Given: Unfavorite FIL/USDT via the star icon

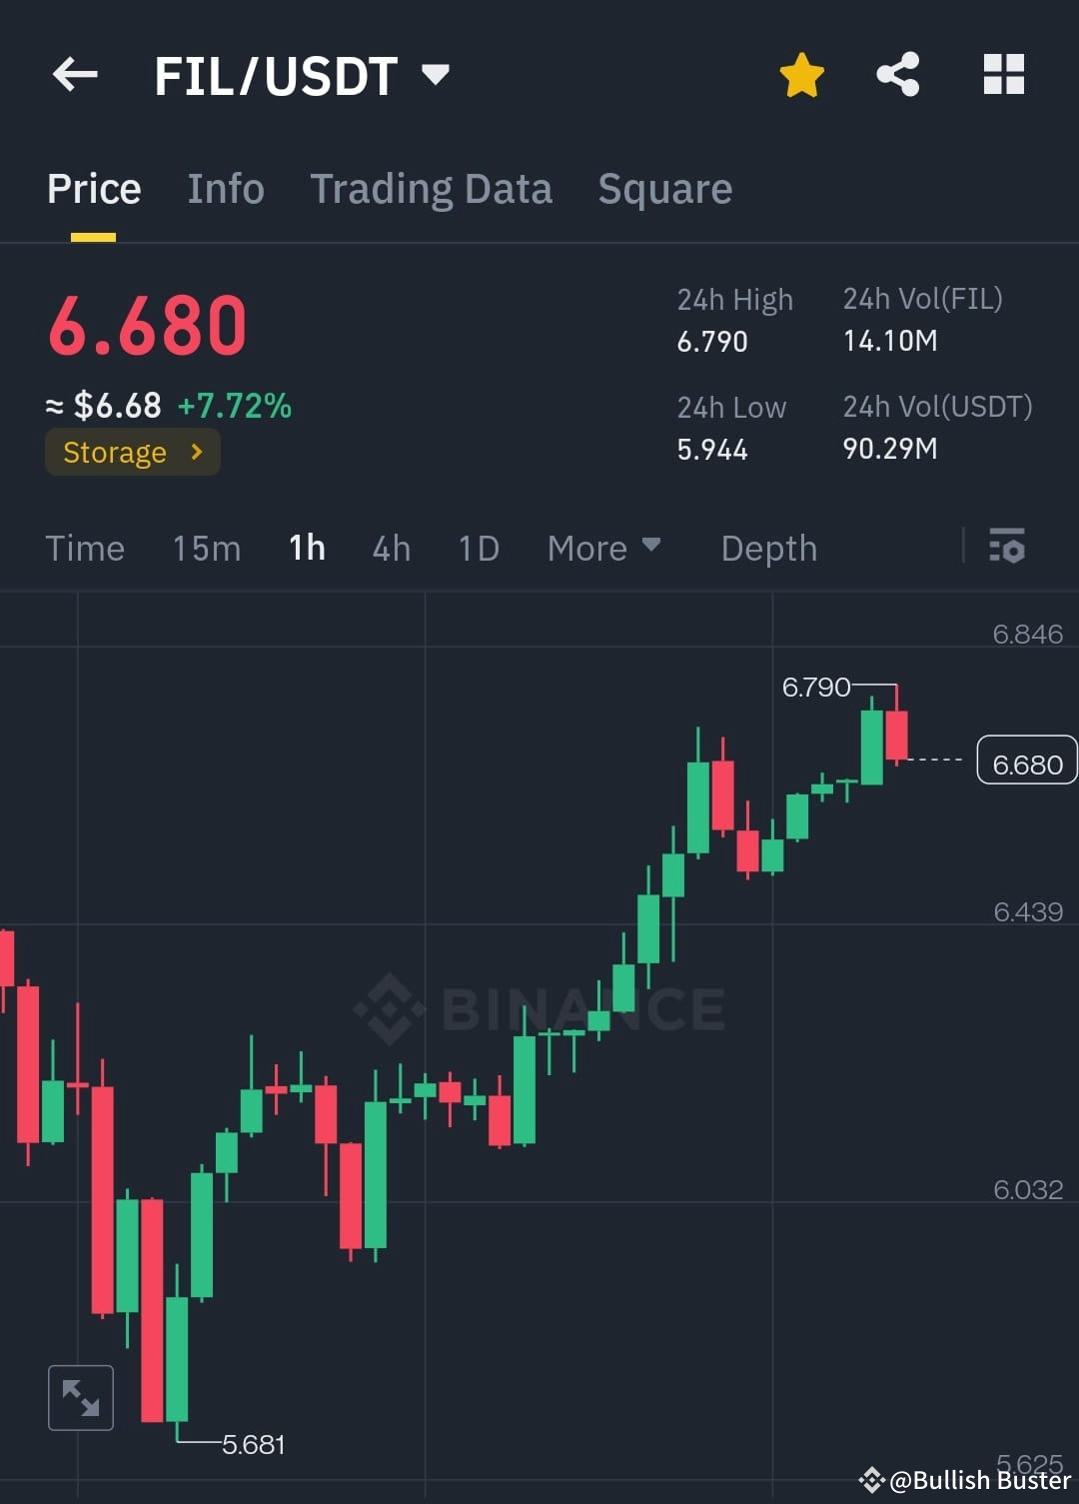Looking at the screenshot, I should pyautogui.click(x=802, y=74).
